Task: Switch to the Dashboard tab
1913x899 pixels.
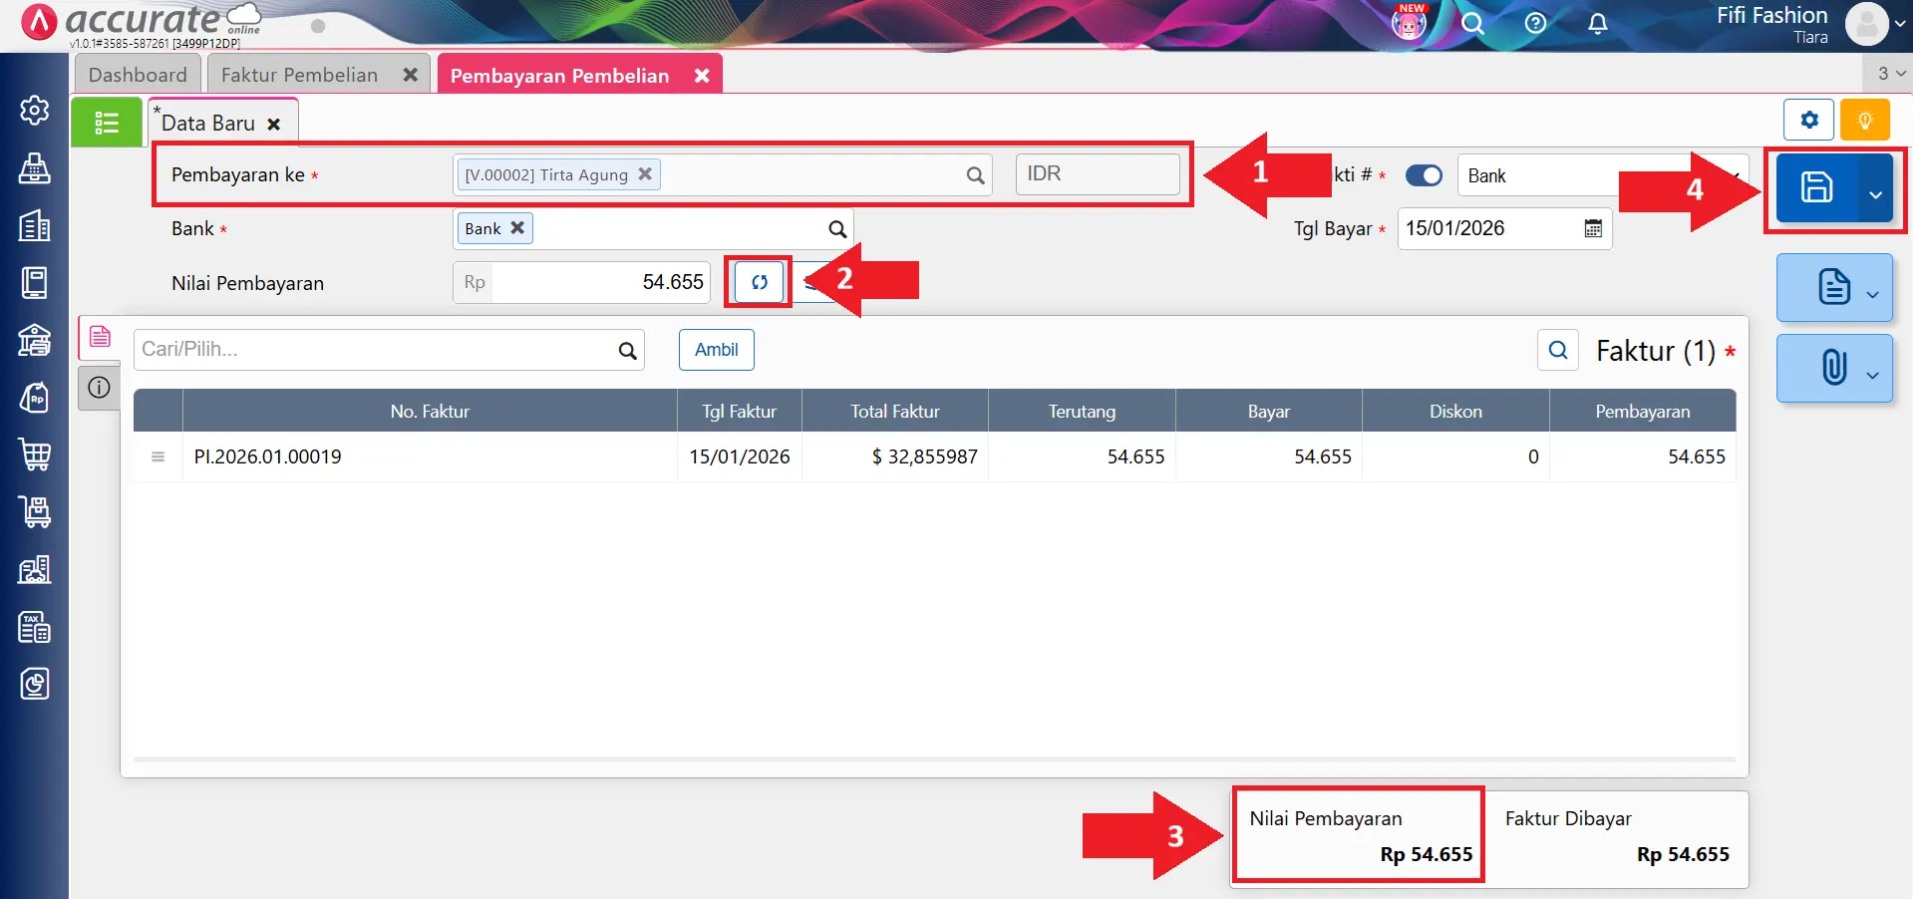Action: [138, 75]
